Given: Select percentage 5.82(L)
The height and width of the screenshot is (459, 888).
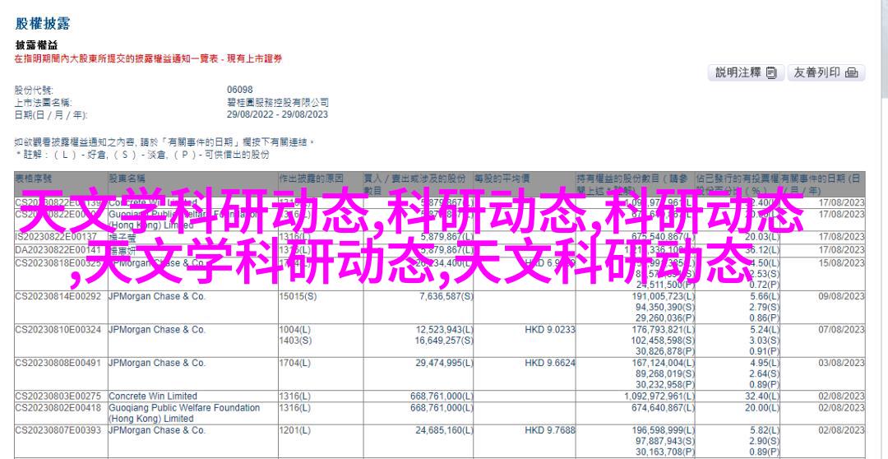Looking at the screenshot, I should [765, 431].
